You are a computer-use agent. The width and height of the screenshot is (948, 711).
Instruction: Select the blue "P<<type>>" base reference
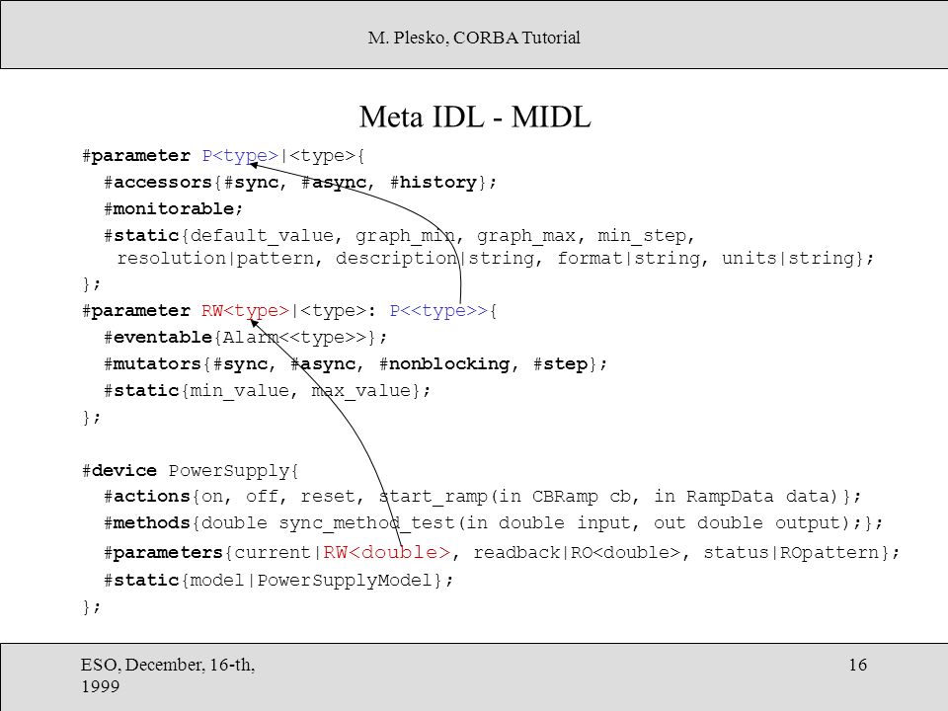point(437,311)
